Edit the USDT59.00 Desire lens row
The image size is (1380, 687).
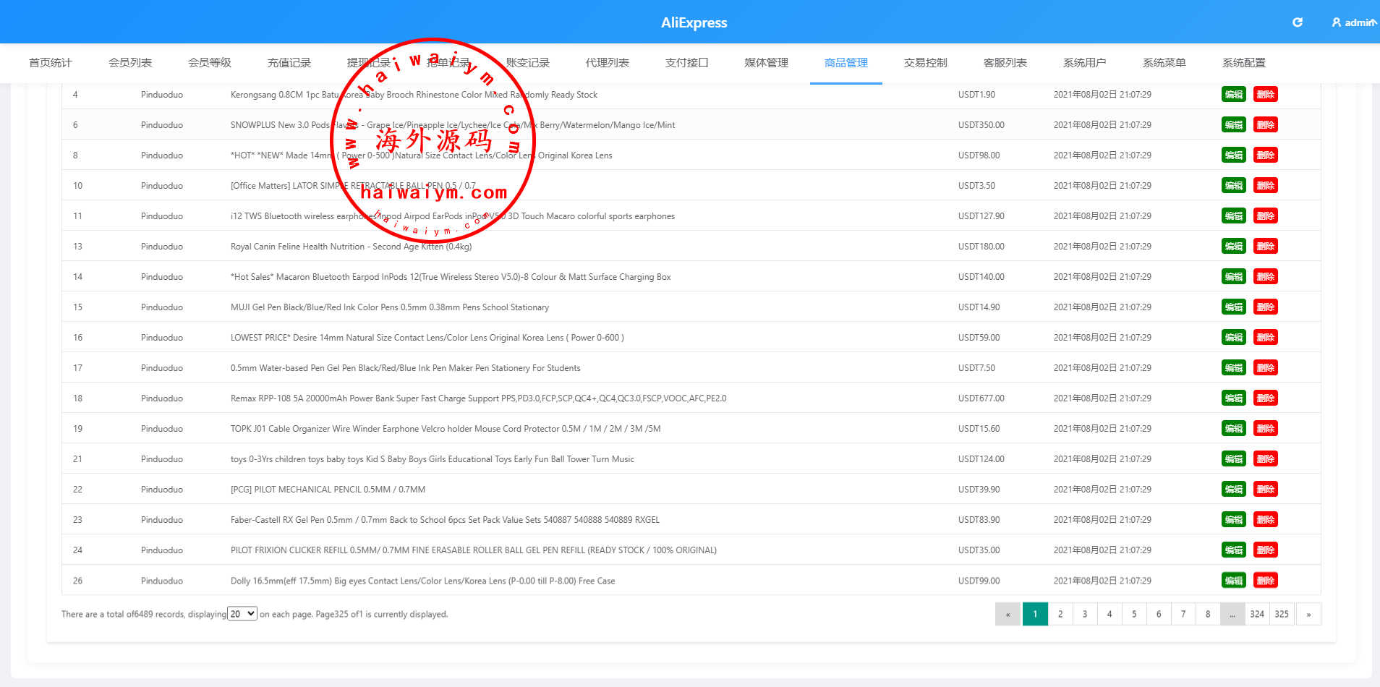[1234, 338]
